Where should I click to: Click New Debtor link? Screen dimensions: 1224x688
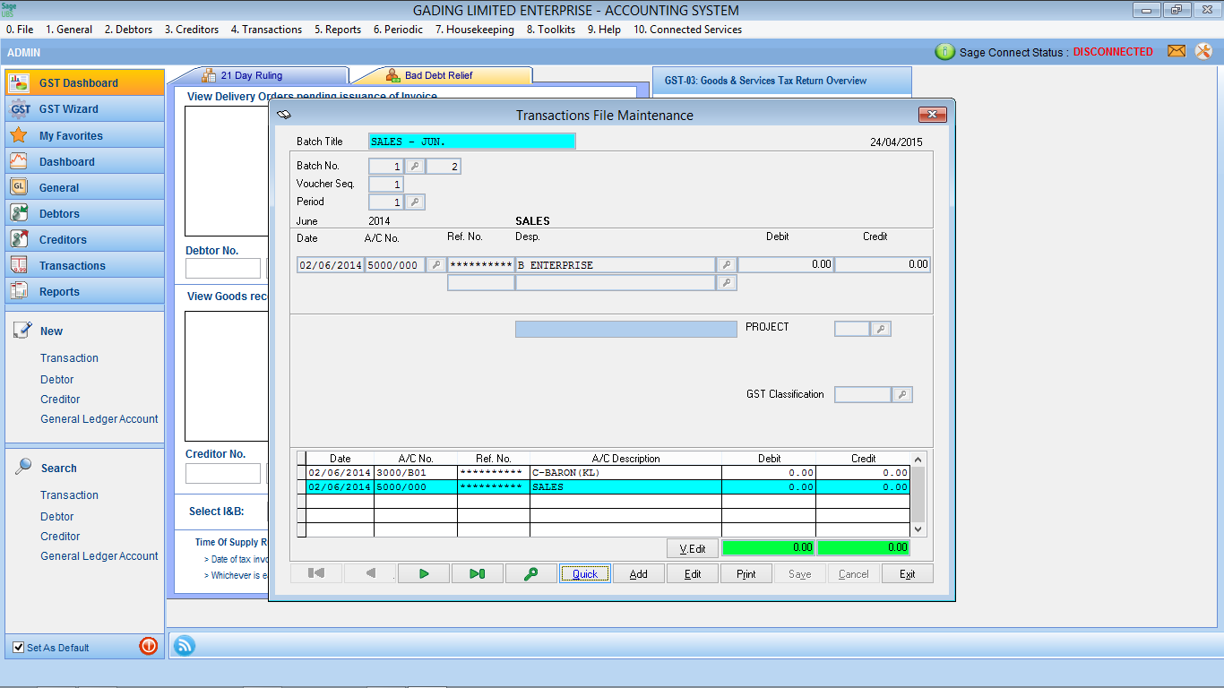pos(56,380)
